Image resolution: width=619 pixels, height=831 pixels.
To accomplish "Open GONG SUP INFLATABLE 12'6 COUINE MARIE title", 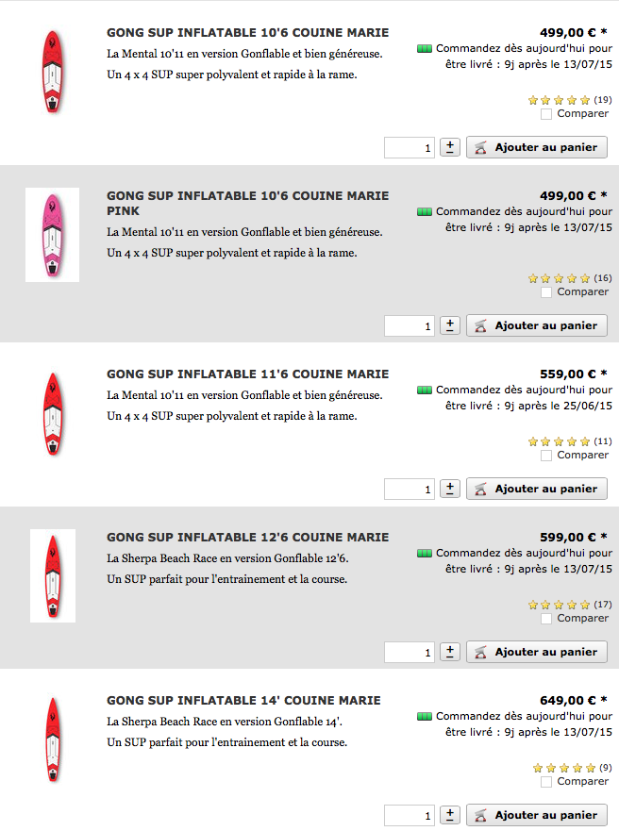I will pos(247,538).
